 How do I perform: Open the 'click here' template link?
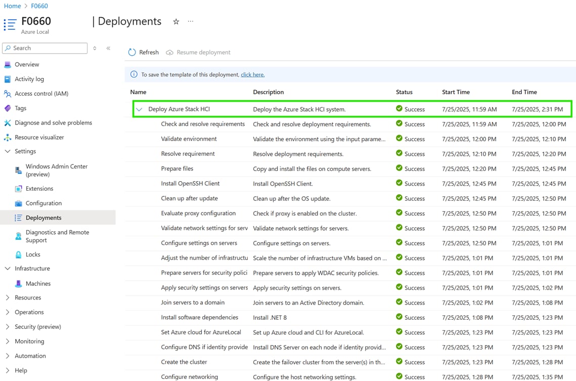coord(253,74)
